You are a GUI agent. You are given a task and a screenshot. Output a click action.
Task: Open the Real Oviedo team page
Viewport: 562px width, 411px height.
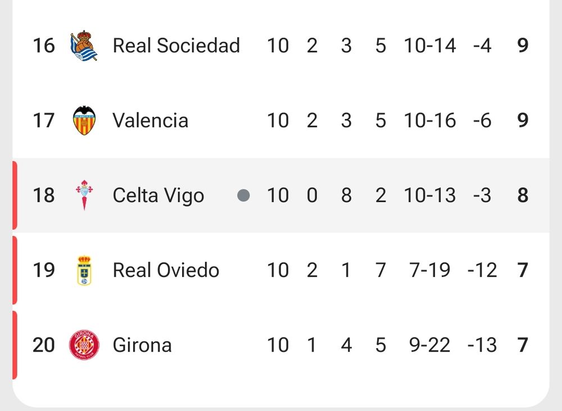coord(166,270)
